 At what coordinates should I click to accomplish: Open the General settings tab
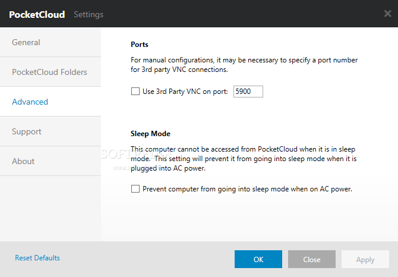[x=50, y=42]
